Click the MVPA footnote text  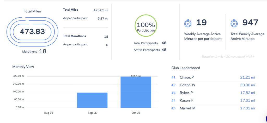(228, 57)
